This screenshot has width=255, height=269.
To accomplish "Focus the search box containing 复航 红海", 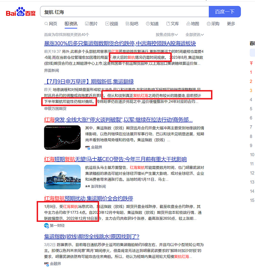I will click(x=124, y=12).
